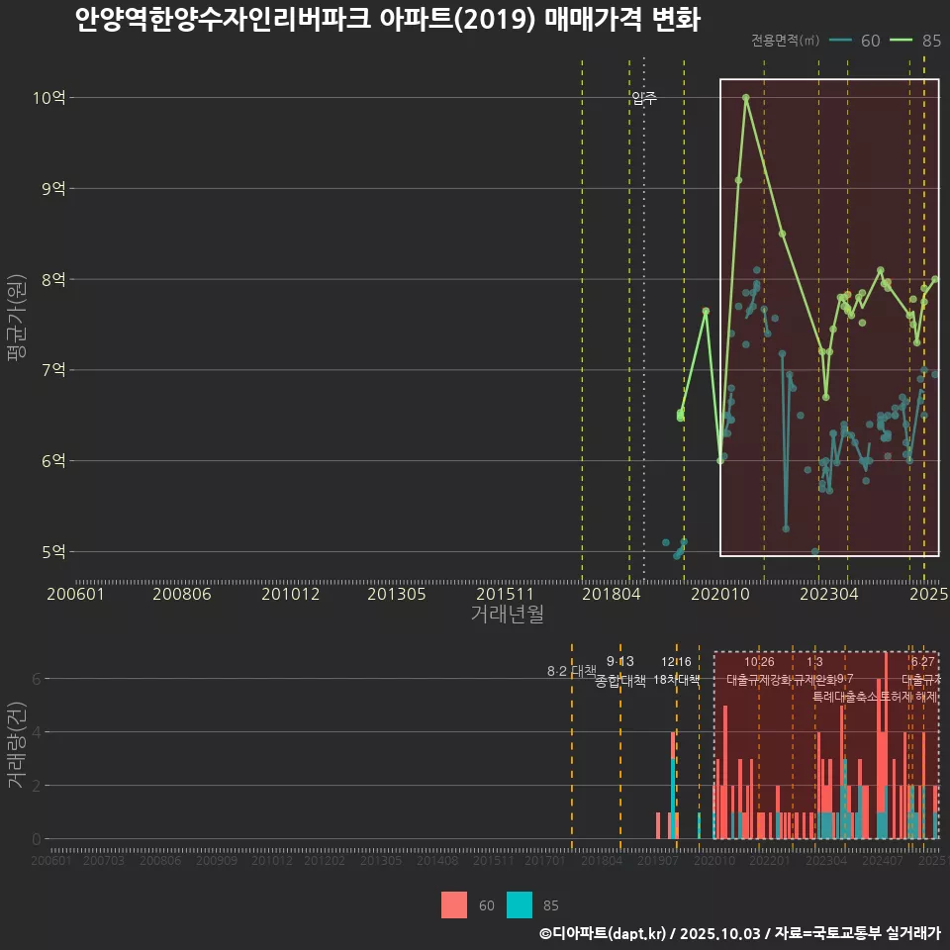This screenshot has height=950, width=950.
Task: Click the 거래량(건) axis title
Action: (x=16, y=745)
